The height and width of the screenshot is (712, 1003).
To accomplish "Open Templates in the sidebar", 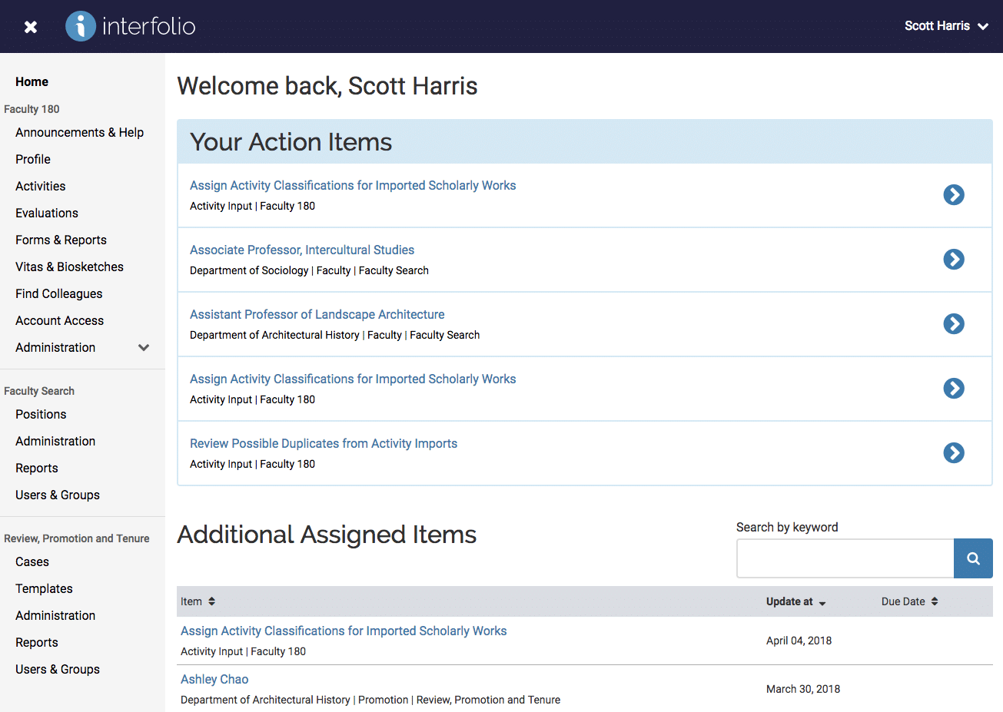I will pos(44,588).
